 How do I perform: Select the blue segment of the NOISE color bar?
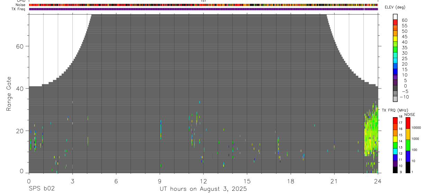pyautogui.click(x=408, y=156)
